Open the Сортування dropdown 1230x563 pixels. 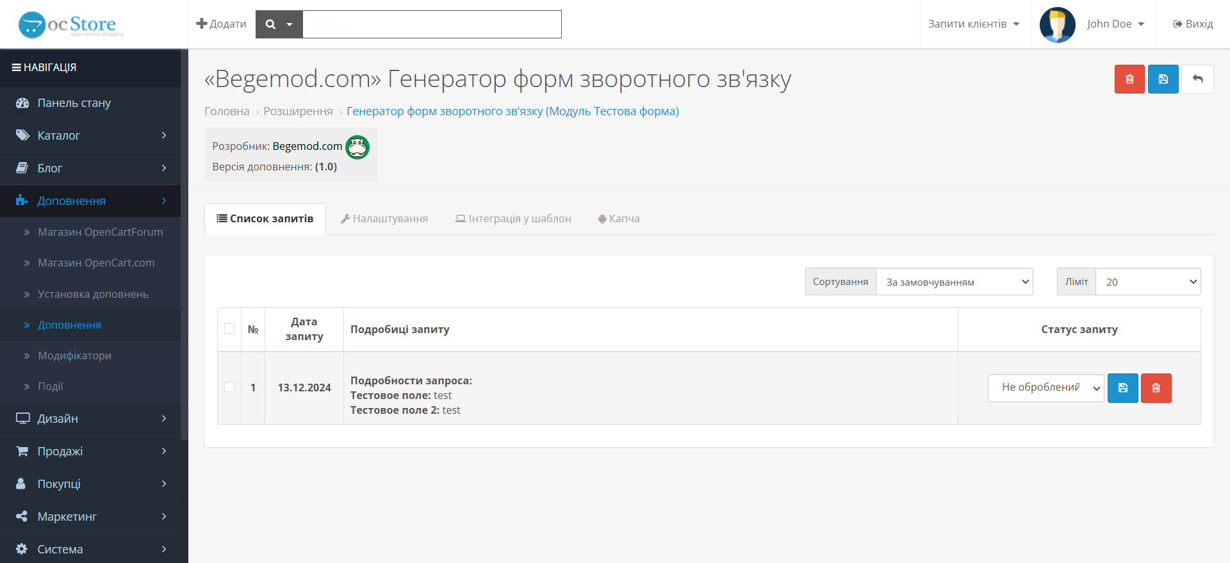[x=955, y=282]
